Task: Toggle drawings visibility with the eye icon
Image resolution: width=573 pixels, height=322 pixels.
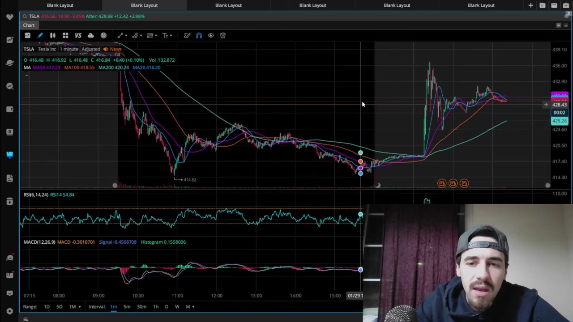Action: (211, 35)
